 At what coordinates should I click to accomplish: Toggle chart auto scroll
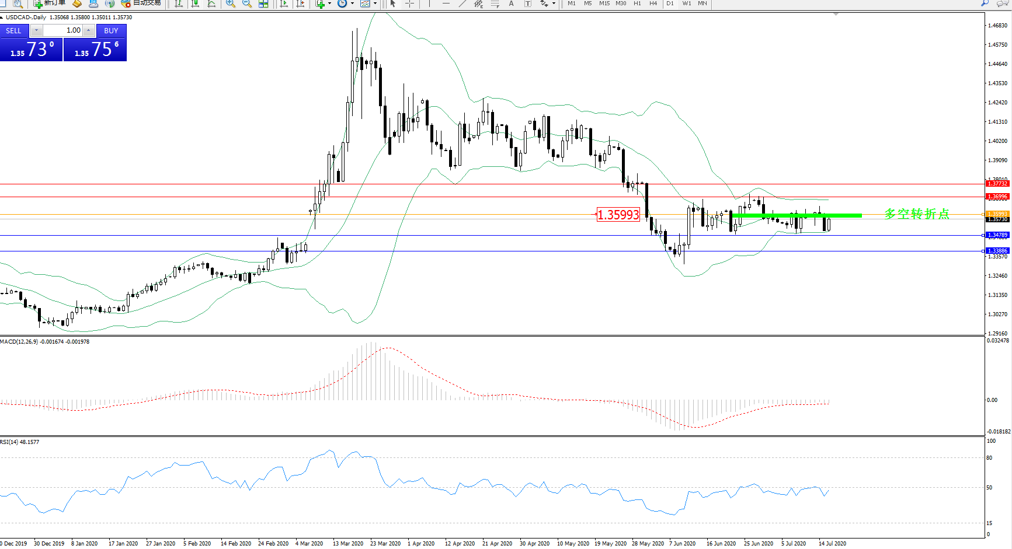pos(284,4)
